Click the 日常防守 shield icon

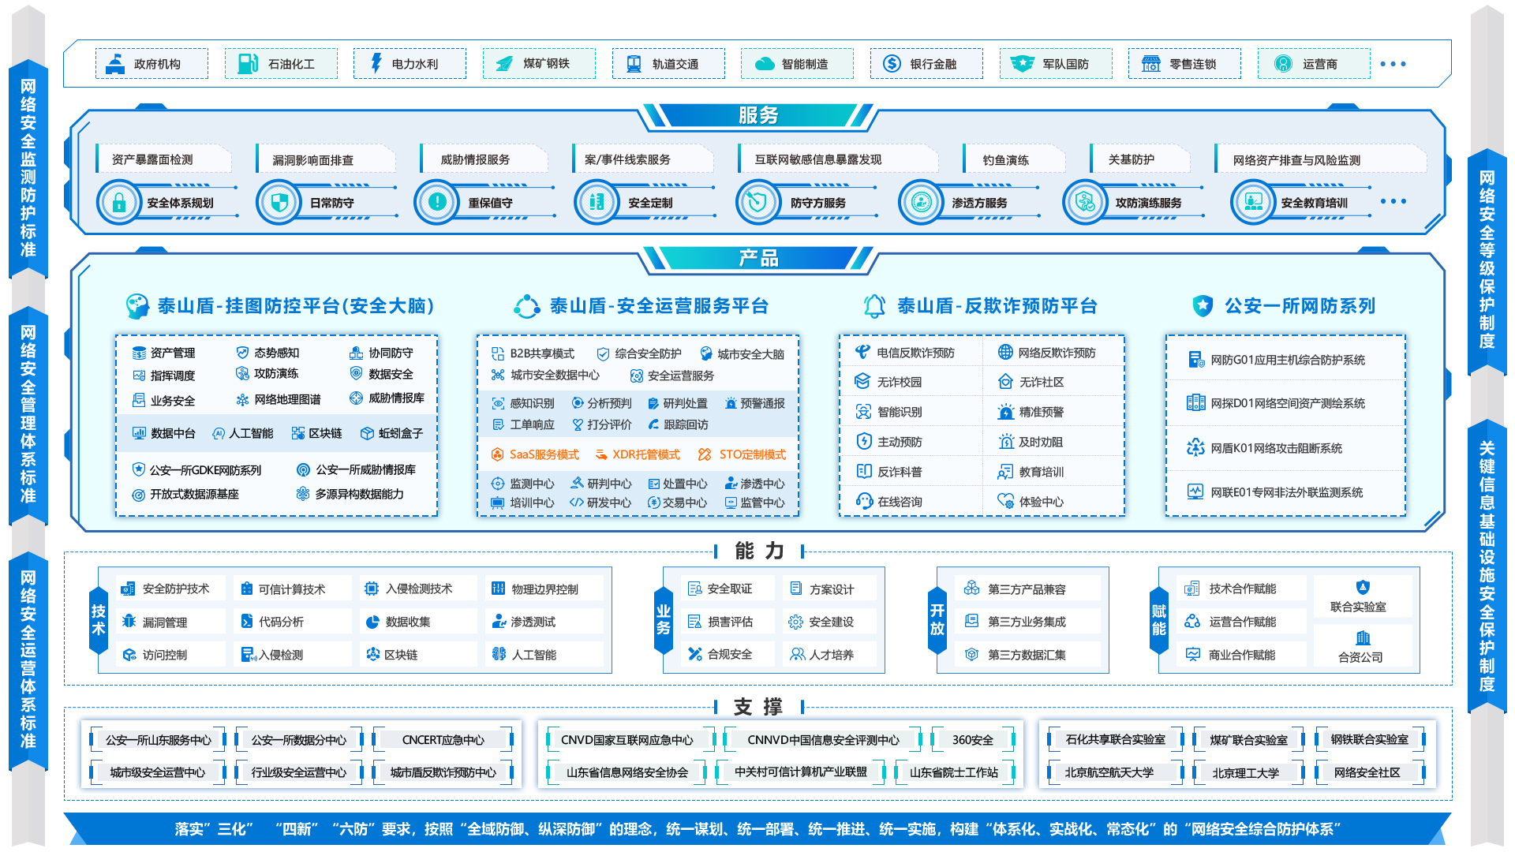pos(279,203)
